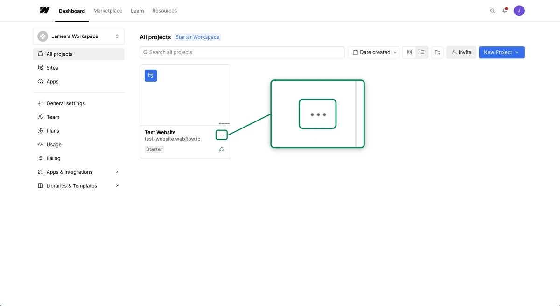Open the search magnifier in top bar
The image size is (560, 306).
492,11
